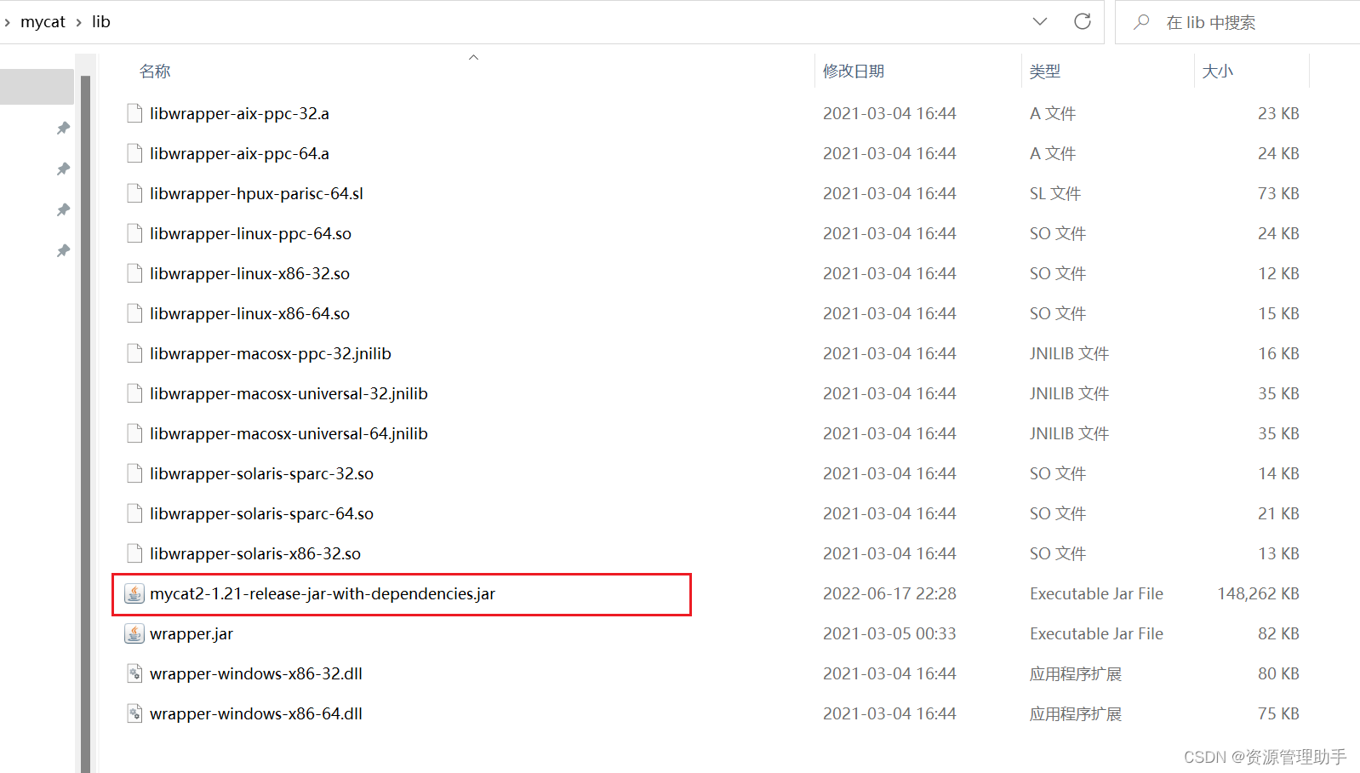Click the 75 KB size value
The height and width of the screenshot is (773, 1360).
coord(1278,713)
